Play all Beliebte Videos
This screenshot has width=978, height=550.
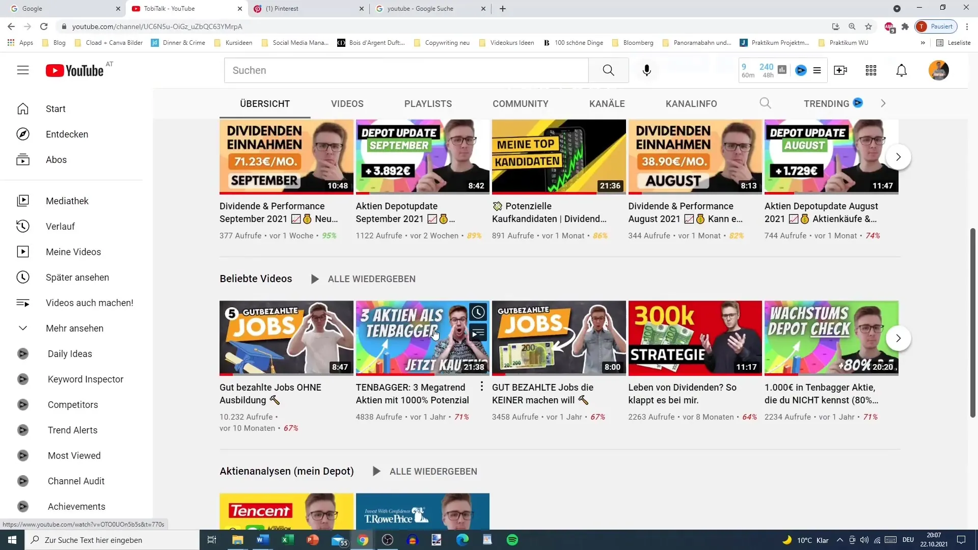click(x=363, y=279)
